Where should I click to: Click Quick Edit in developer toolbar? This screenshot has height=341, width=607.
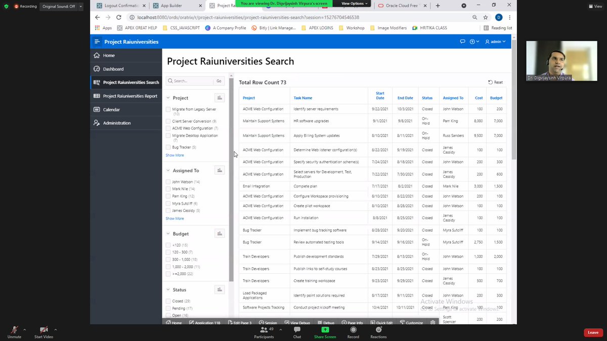[381, 323]
